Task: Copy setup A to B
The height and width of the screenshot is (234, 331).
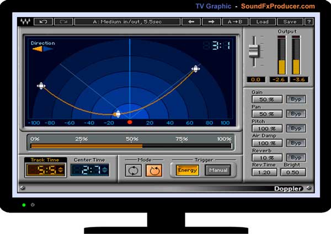Action: [x=235, y=22]
